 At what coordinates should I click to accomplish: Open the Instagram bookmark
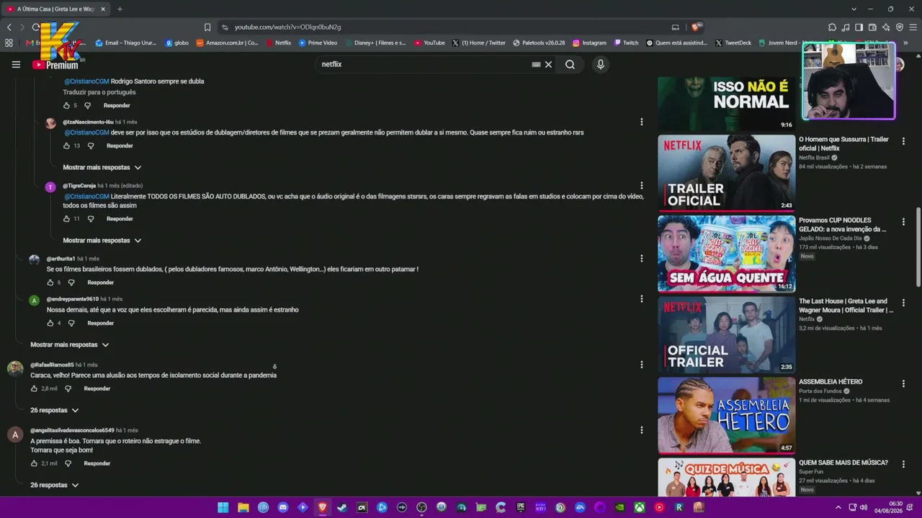590,43
